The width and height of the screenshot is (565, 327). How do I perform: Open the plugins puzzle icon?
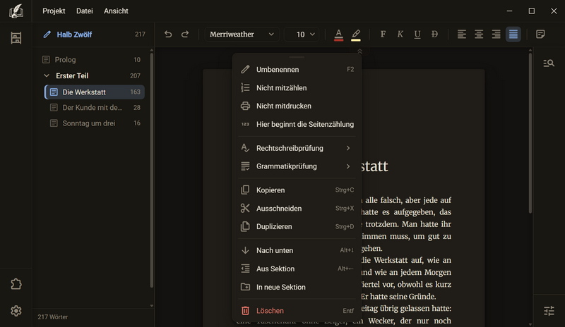[x=16, y=284]
